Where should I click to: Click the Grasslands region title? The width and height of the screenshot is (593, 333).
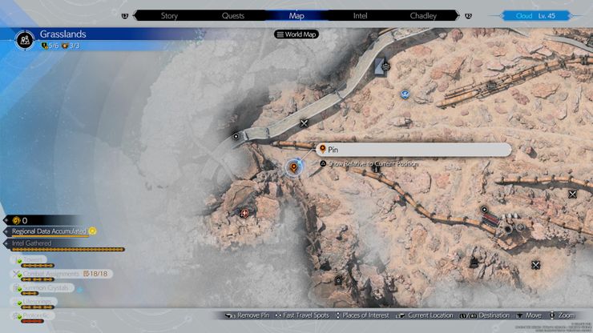pyautogui.click(x=63, y=34)
